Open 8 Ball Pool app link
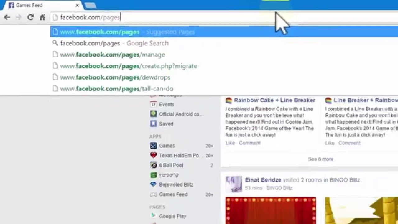This screenshot has width=398, height=224. pos(171,165)
